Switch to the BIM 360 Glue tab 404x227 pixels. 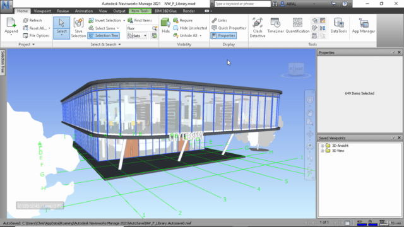coord(165,11)
